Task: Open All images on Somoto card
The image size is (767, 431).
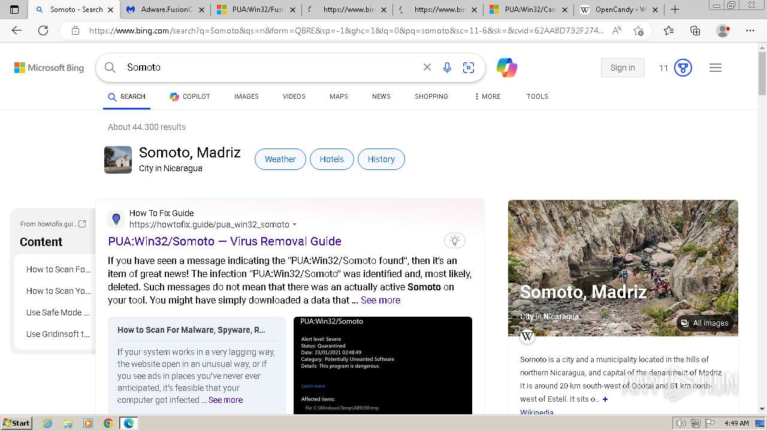Action: (x=705, y=323)
